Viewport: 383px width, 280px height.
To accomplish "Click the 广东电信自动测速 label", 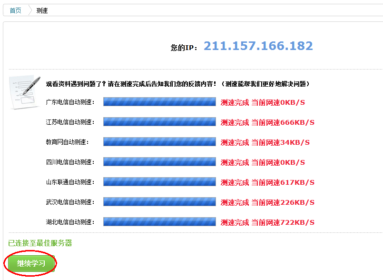I will click(x=70, y=102).
